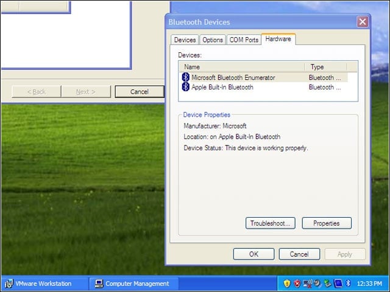Sort devices by Type column header

point(326,67)
